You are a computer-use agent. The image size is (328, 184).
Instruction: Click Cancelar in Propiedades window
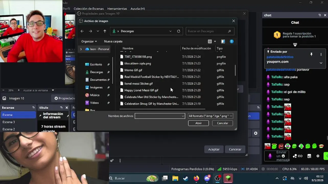[235, 149]
